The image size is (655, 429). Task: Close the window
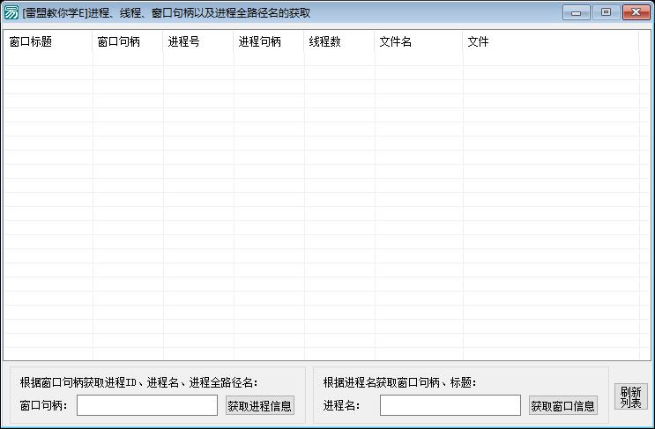(x=636, y=12)
